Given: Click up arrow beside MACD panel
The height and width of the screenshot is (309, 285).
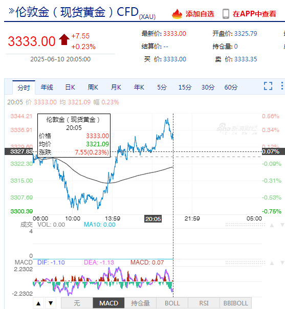Looking at the screenshot, I should pos(272,263).
